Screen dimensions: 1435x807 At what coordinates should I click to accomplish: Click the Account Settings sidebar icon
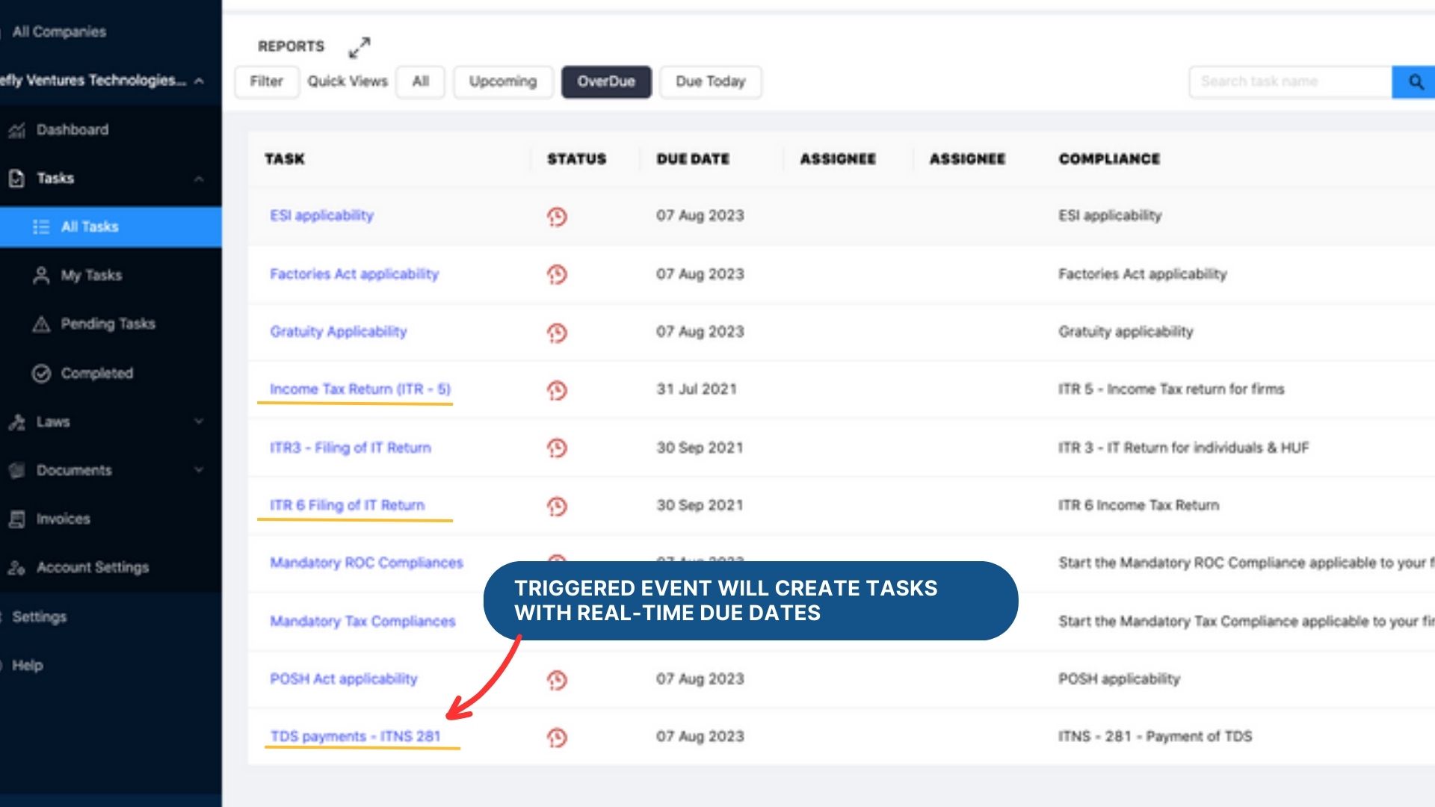point(16,568)
